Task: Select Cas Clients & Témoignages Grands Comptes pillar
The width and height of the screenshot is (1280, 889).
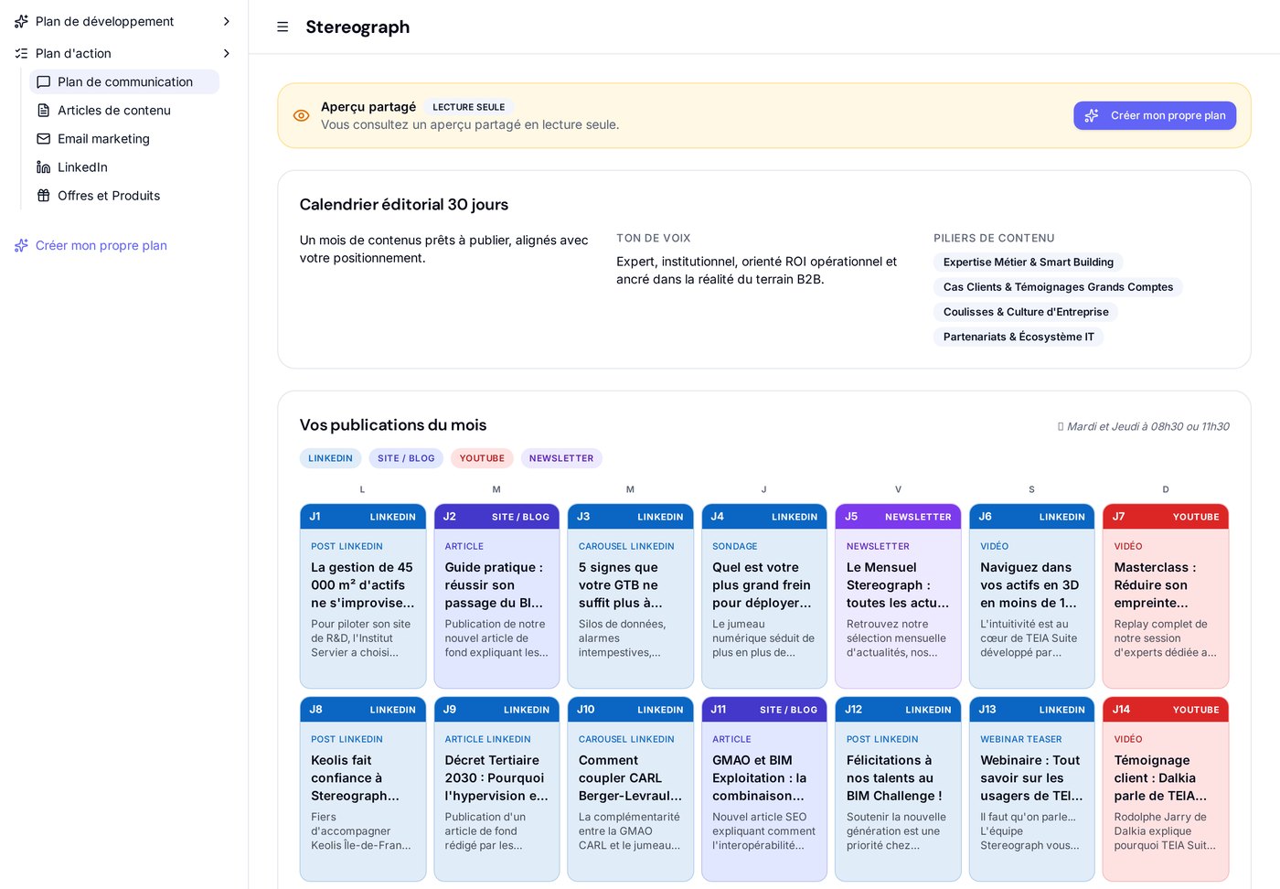Action: click(1058, 287)
